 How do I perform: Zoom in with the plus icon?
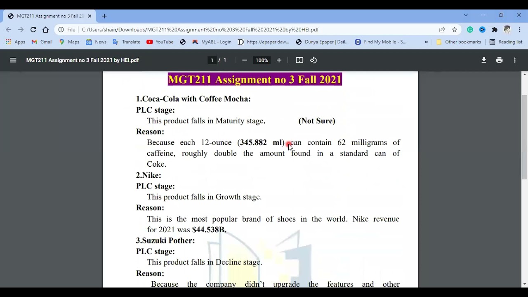tap(279, 60)
